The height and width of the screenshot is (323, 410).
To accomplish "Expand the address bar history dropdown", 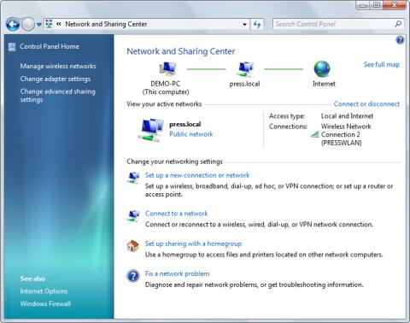I will [x=244, y=25].
